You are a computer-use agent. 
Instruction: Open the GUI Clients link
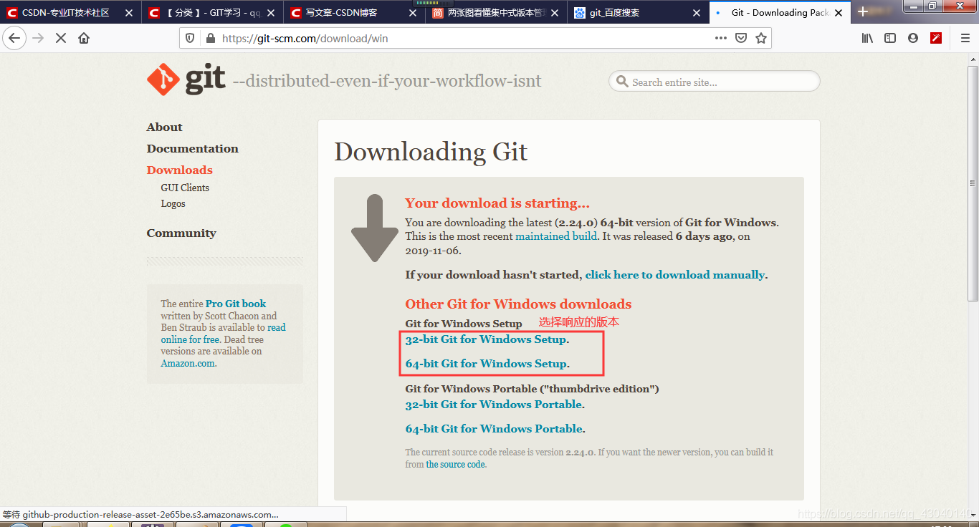(x=185, y=188)
